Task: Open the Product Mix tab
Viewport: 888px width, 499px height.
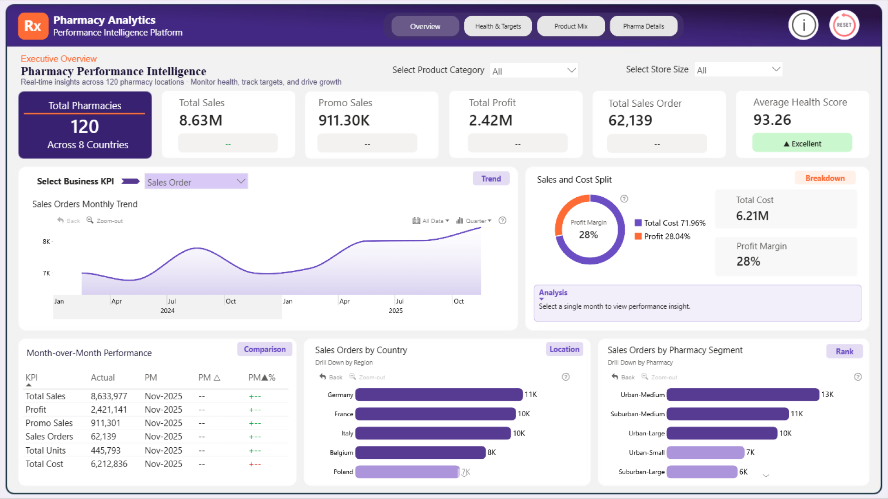Action: click(571, 26)
